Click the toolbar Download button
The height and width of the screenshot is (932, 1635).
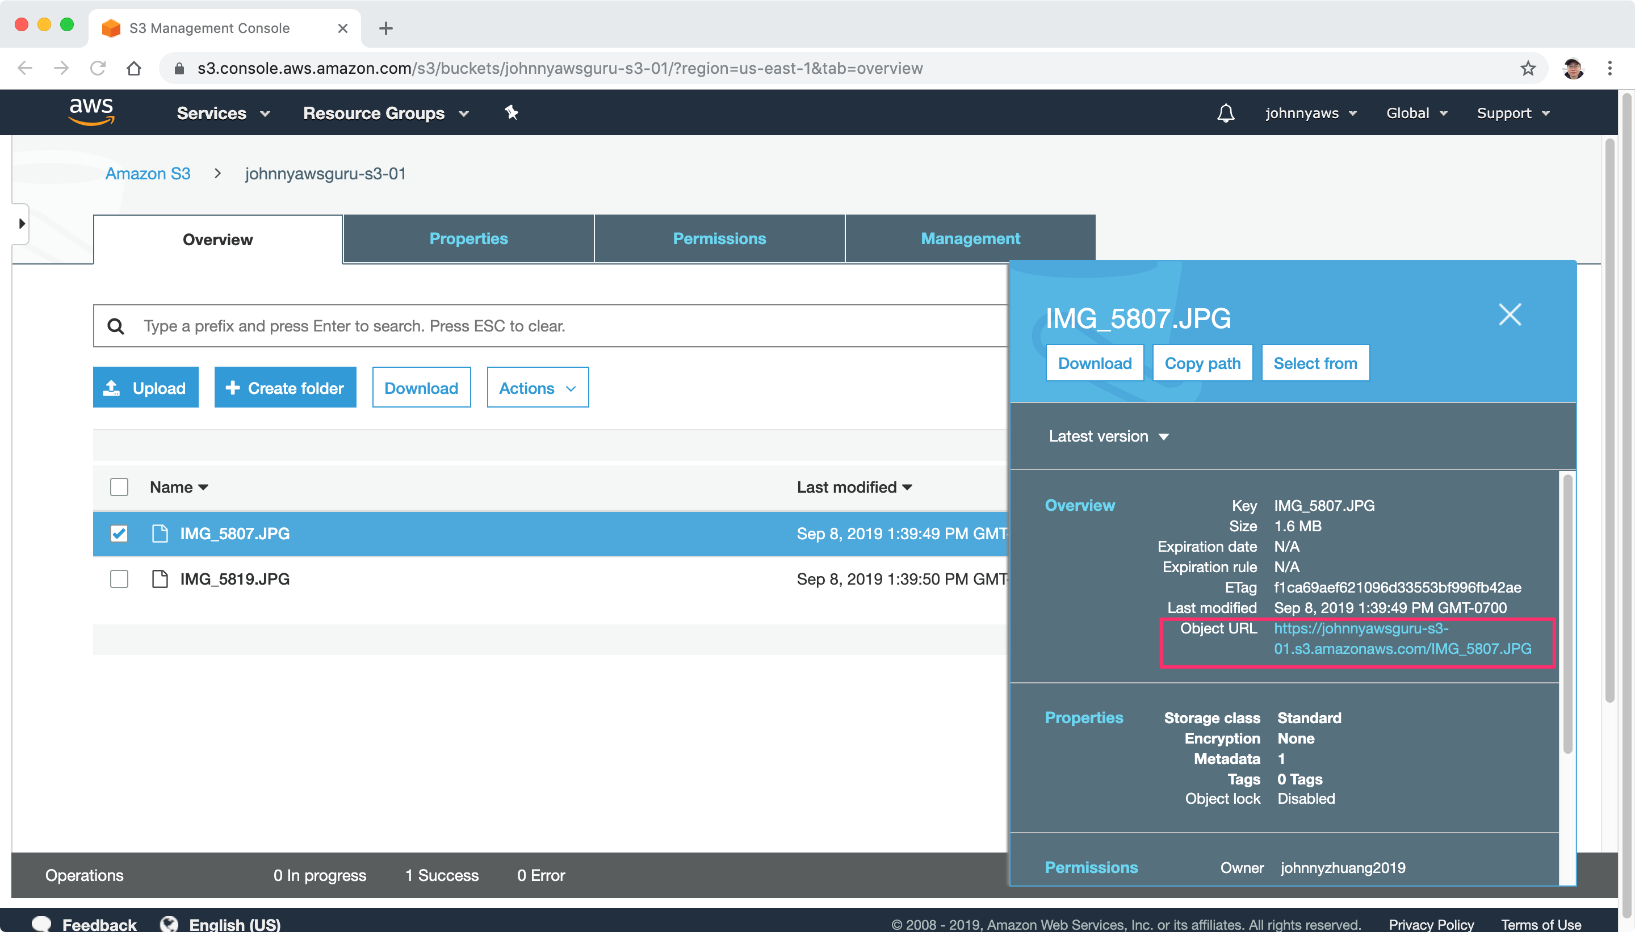(x=421, y=388)
